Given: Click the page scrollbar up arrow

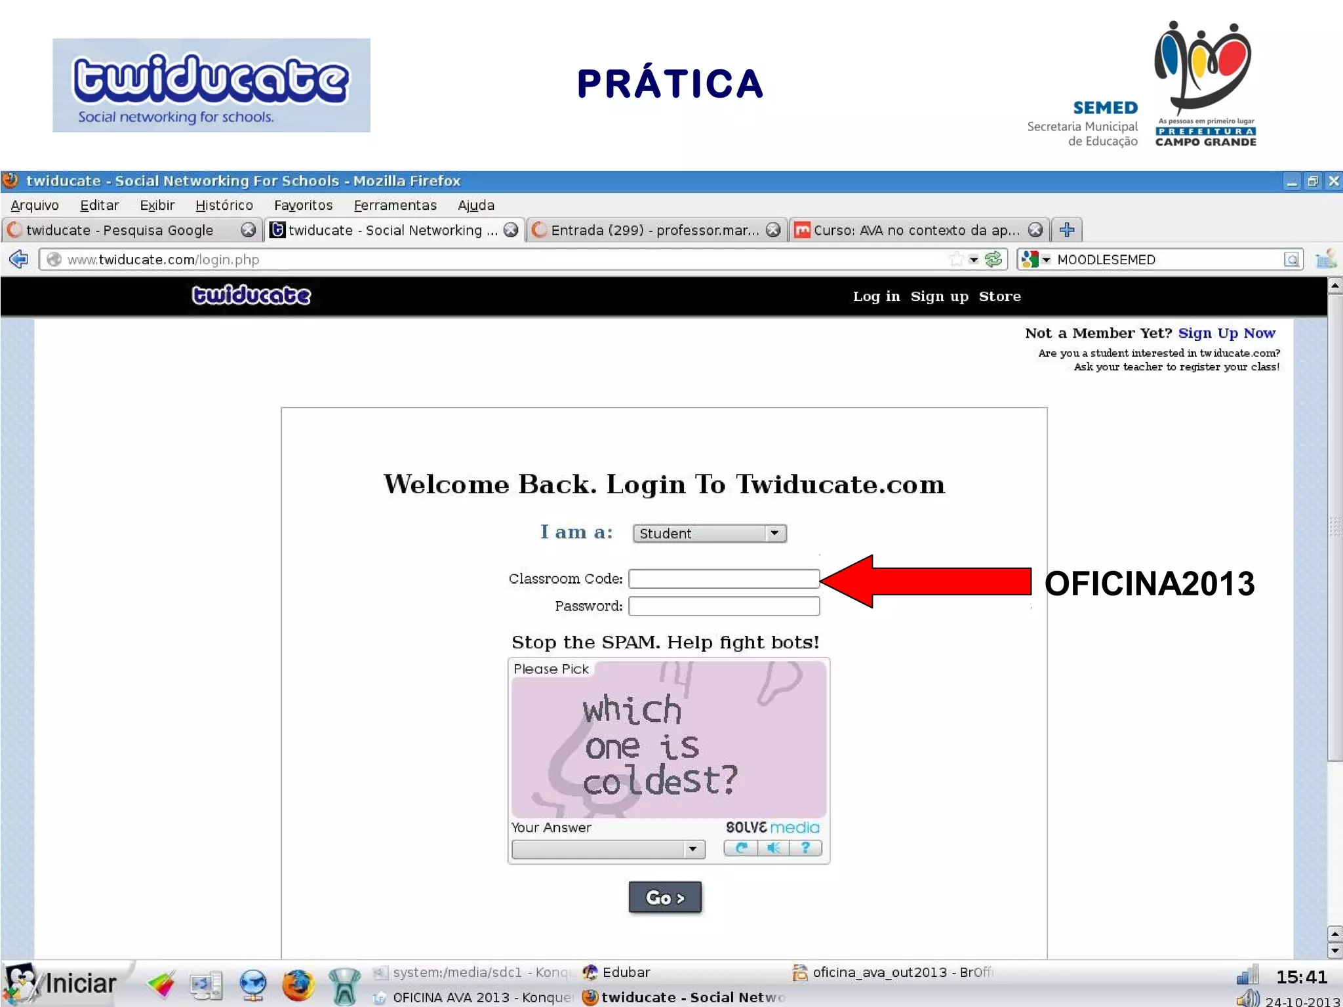Looking at the screenshot, I should click(x=1334, y=286).
